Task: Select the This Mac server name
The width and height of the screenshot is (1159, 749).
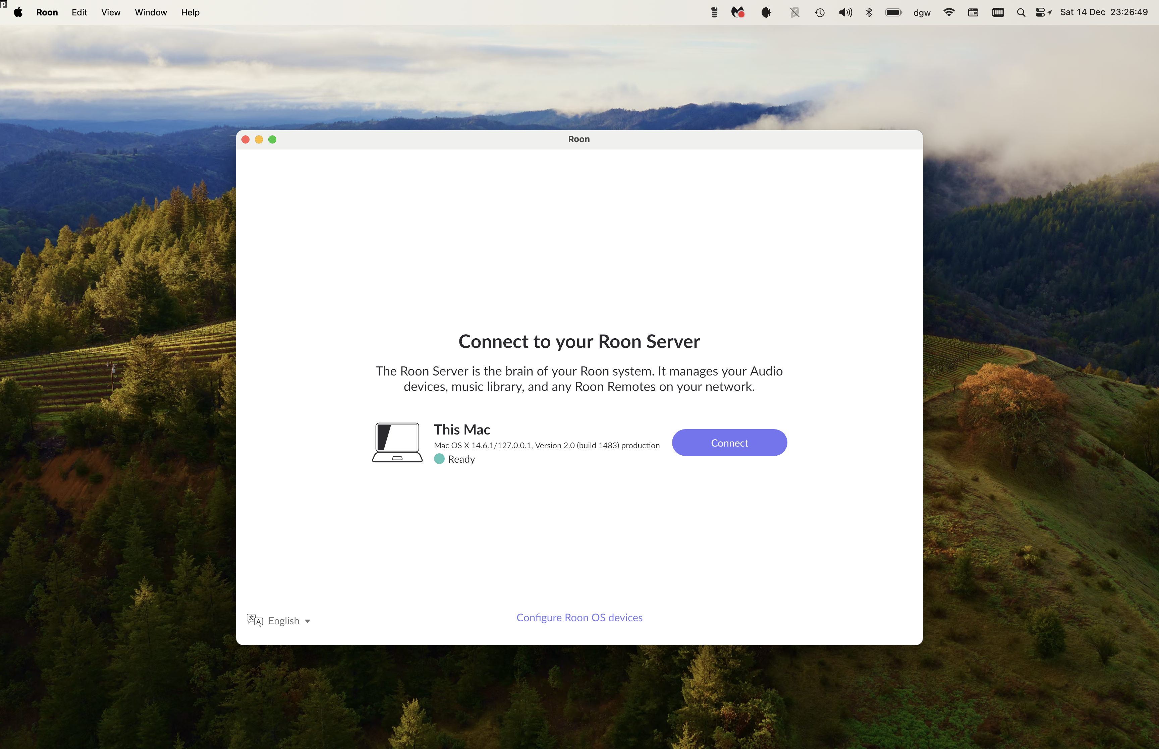Action: (x=461, y=429)
